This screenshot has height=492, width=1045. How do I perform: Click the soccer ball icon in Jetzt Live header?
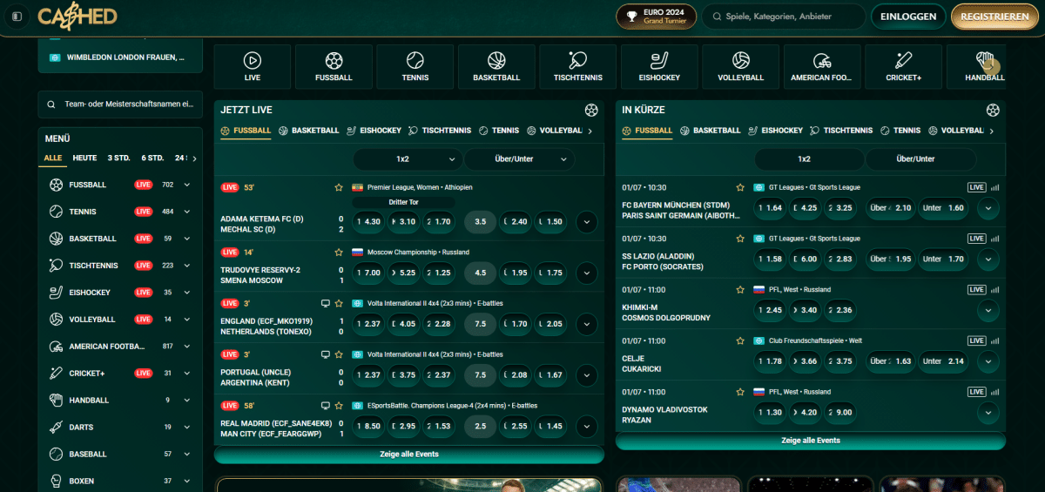592,111
